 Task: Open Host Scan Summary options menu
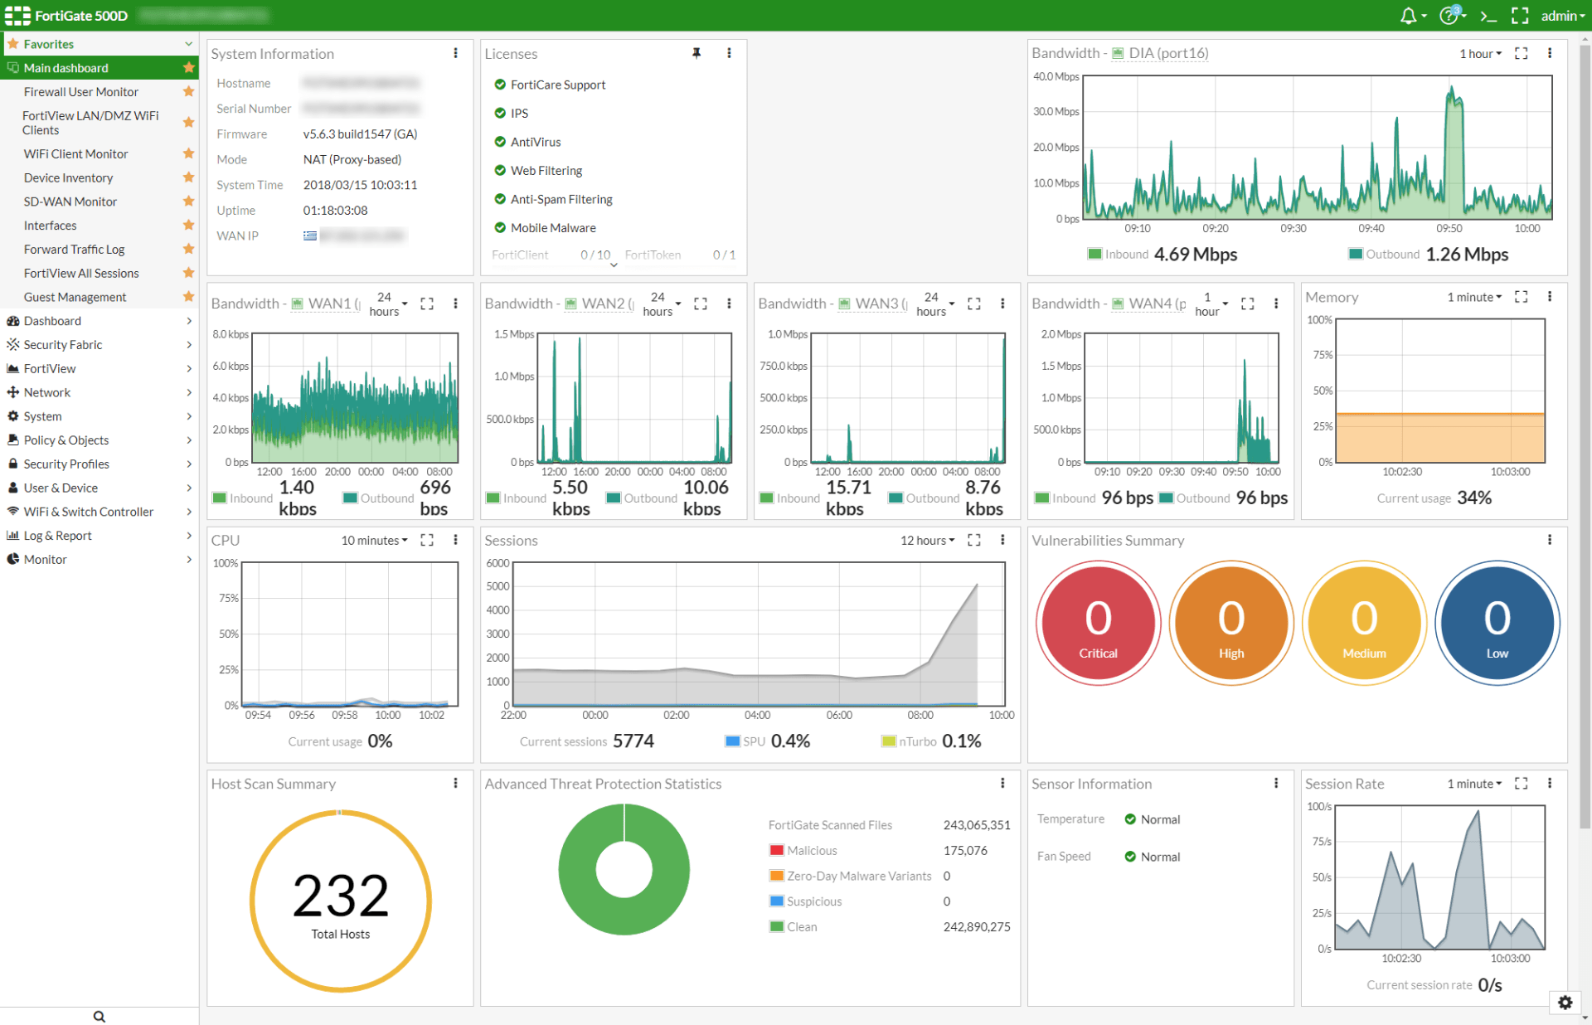[x=455, y=784]
